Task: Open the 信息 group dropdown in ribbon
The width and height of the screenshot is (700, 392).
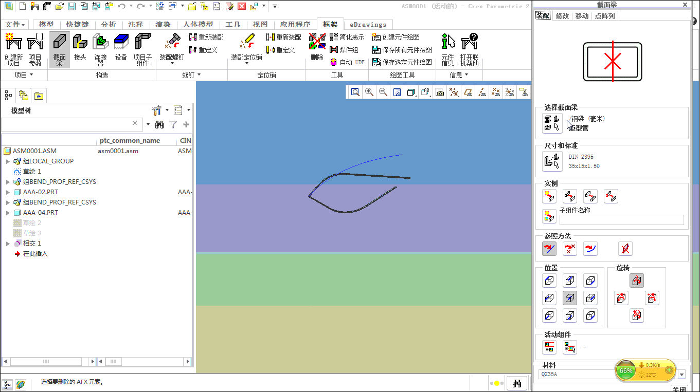Action: point(459,75)
